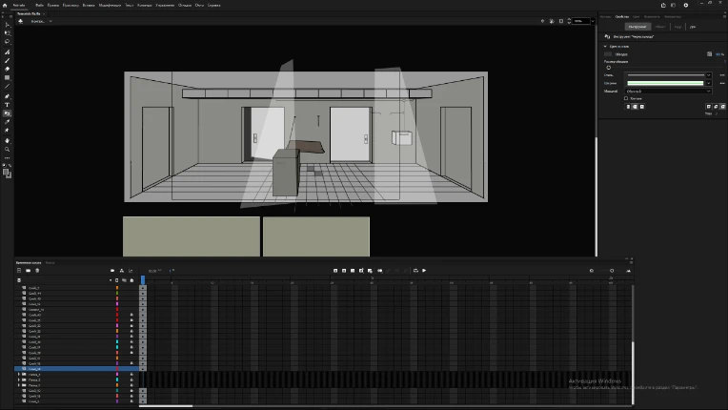Click the Layer Depth icon in timeline
728x410 pixels.
(131, 270)
